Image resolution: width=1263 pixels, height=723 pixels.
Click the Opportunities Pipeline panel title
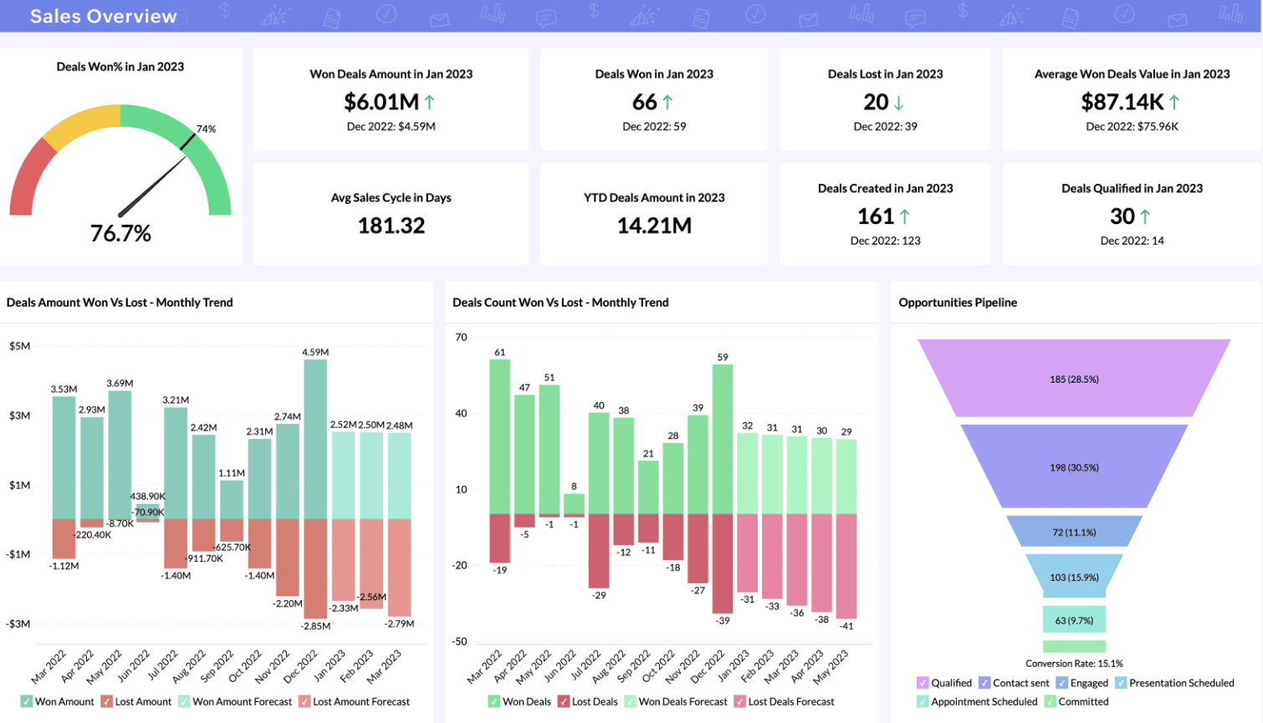(x=958, y=303)
